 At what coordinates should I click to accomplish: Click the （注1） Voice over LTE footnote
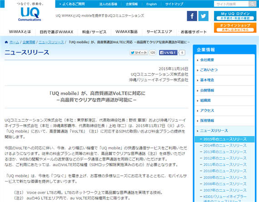(x=88, y=192)
